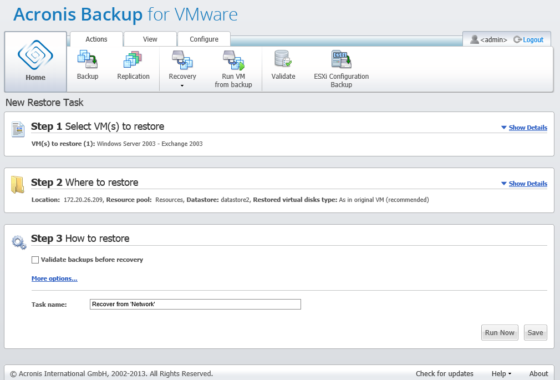Click the Run Now button
560x380 pixels.
[500, 332]
